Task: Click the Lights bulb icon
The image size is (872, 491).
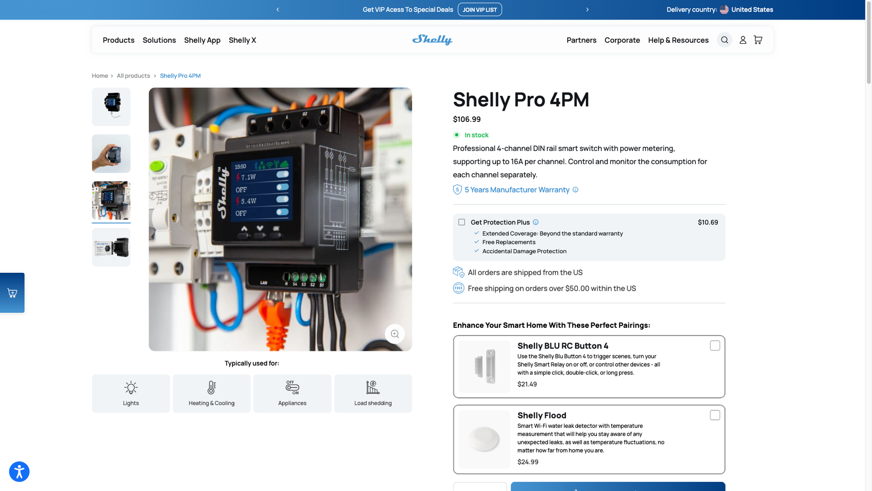Action: point(131,387)
